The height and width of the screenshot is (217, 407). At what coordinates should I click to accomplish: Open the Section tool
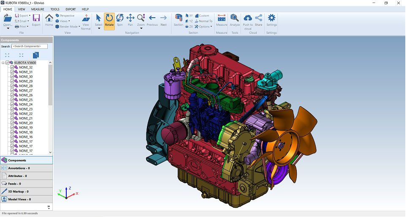(179, 19)
